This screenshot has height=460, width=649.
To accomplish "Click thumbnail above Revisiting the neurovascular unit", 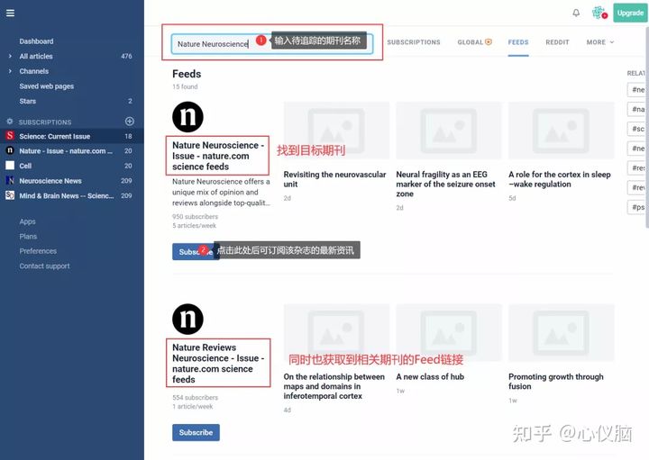I will 336,131.
